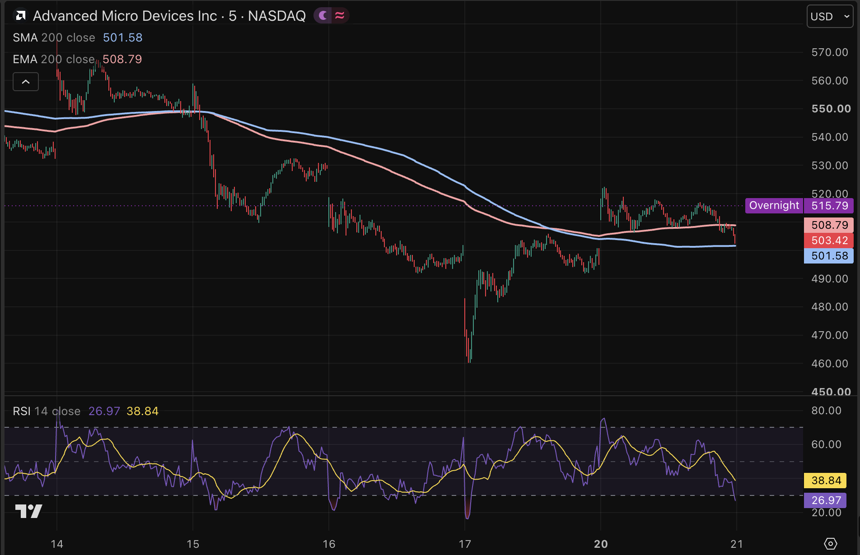Click the red 503.42 last price tag
The image size is (860, 555).
pyautogui.click(x=829, y=240)
